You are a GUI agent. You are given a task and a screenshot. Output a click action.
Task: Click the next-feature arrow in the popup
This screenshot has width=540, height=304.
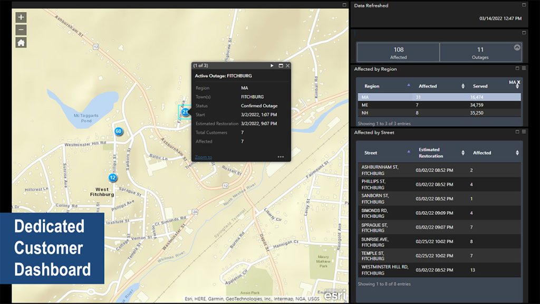[272, 65]
